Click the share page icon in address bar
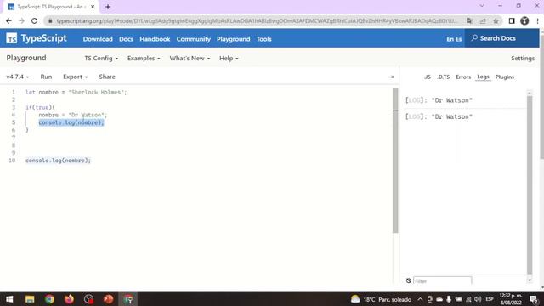 [x=483, y=20]
